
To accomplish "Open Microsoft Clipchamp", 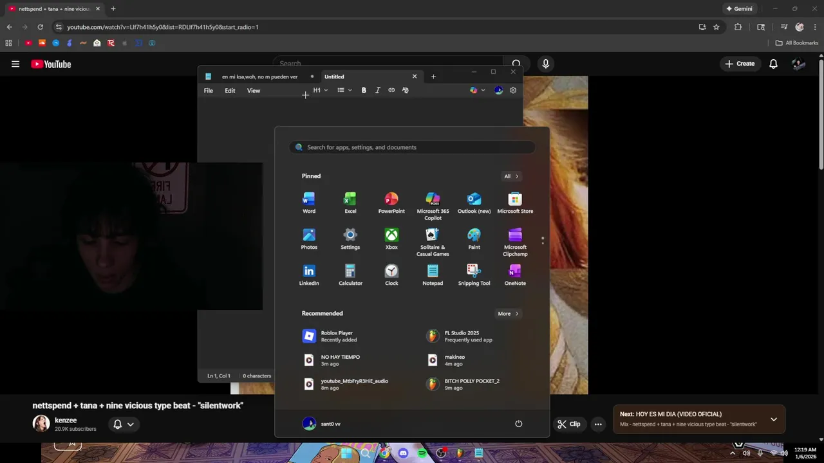I will pos(515,242).
